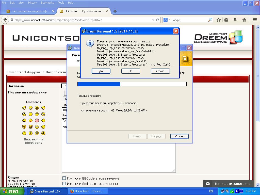Insert the tongue-out red mouth emoticon
This screenshot has width=260, height=195.
pyautogui.click(x=30, y=121)
